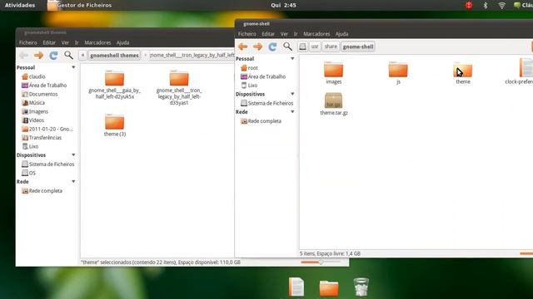Image resolution: width=533 pixels, height=299 pixels.
Task: Open the desktop folder icon
Action: [x=329, y=288]
